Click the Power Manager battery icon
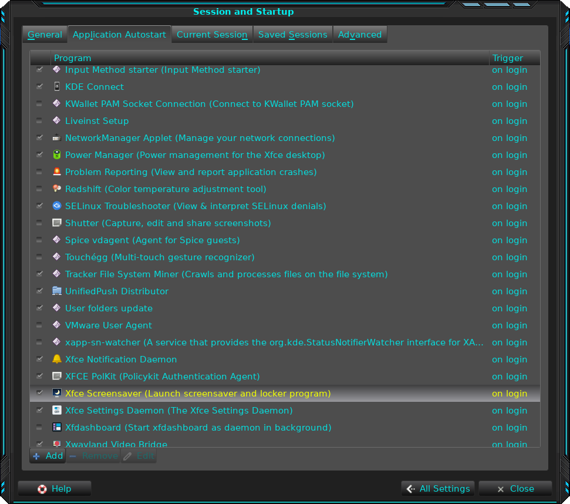The image size is (570, 504). 57,154
